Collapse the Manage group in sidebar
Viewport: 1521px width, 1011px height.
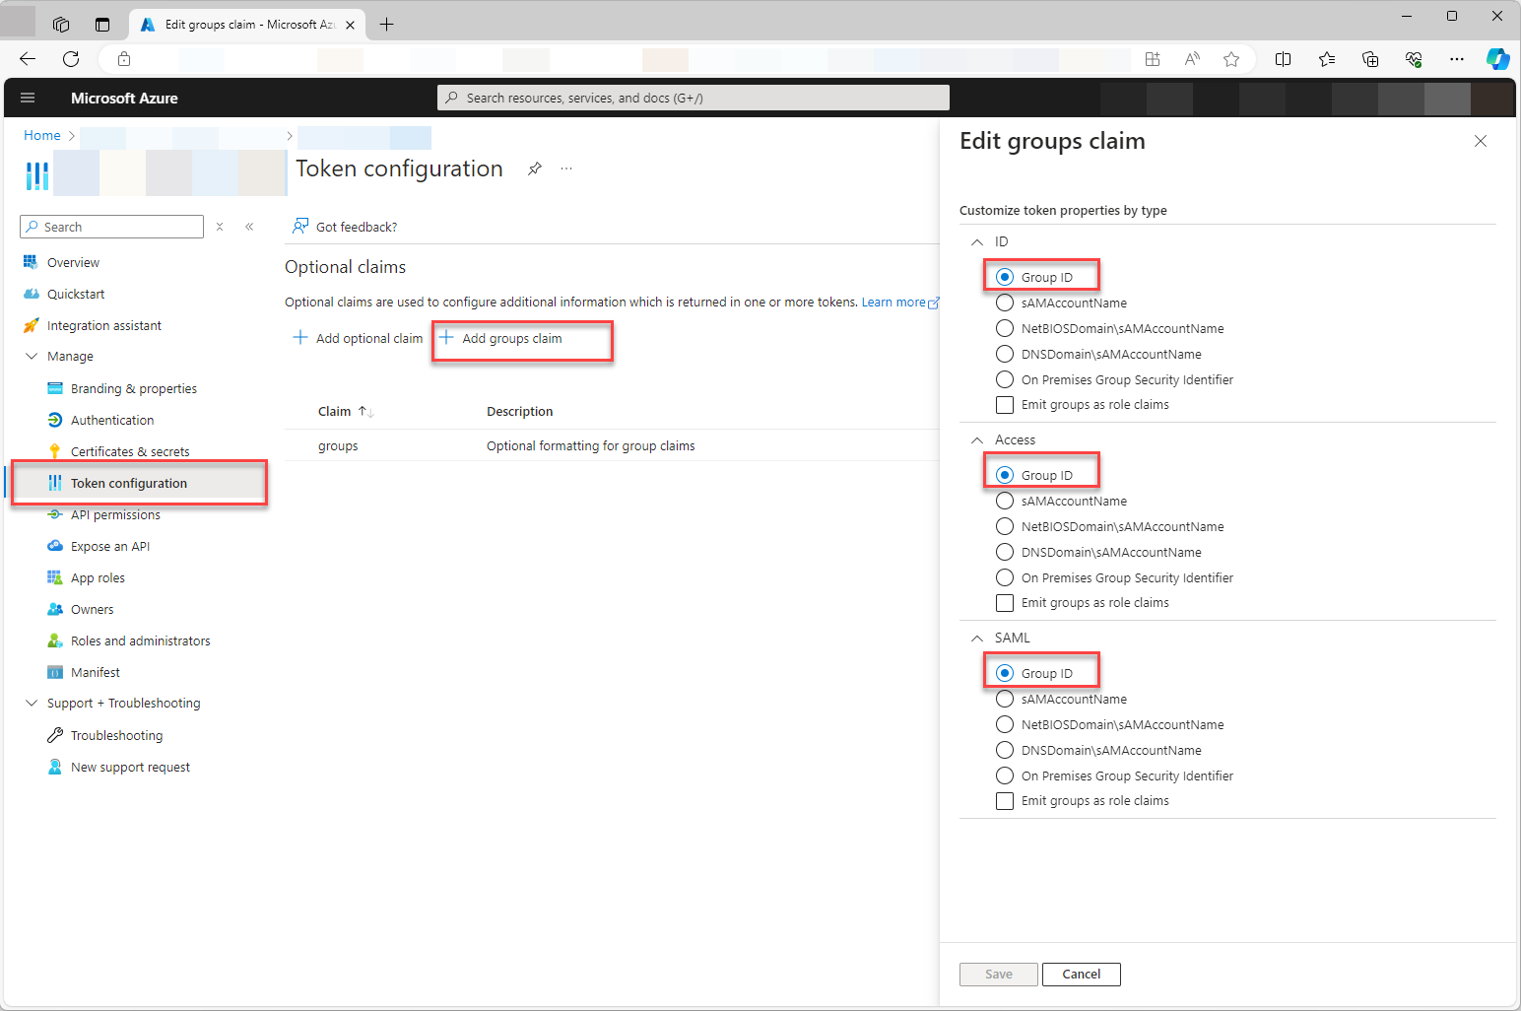32,356
